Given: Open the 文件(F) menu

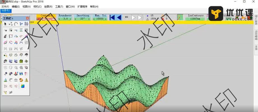Looking at the screenshot, I should point(5,6).
